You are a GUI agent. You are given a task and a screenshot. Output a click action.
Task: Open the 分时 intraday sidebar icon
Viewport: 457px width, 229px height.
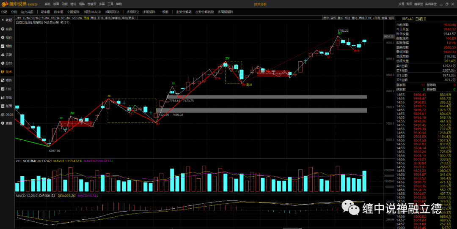[x=7, y=63]
